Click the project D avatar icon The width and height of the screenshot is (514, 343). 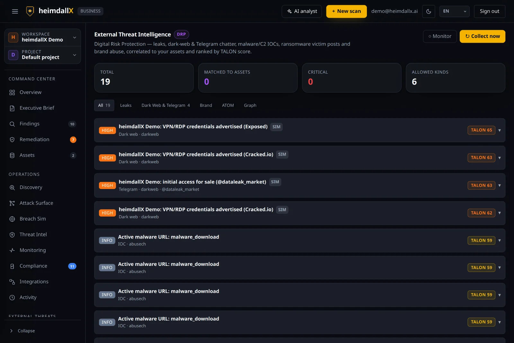(13, 55)
